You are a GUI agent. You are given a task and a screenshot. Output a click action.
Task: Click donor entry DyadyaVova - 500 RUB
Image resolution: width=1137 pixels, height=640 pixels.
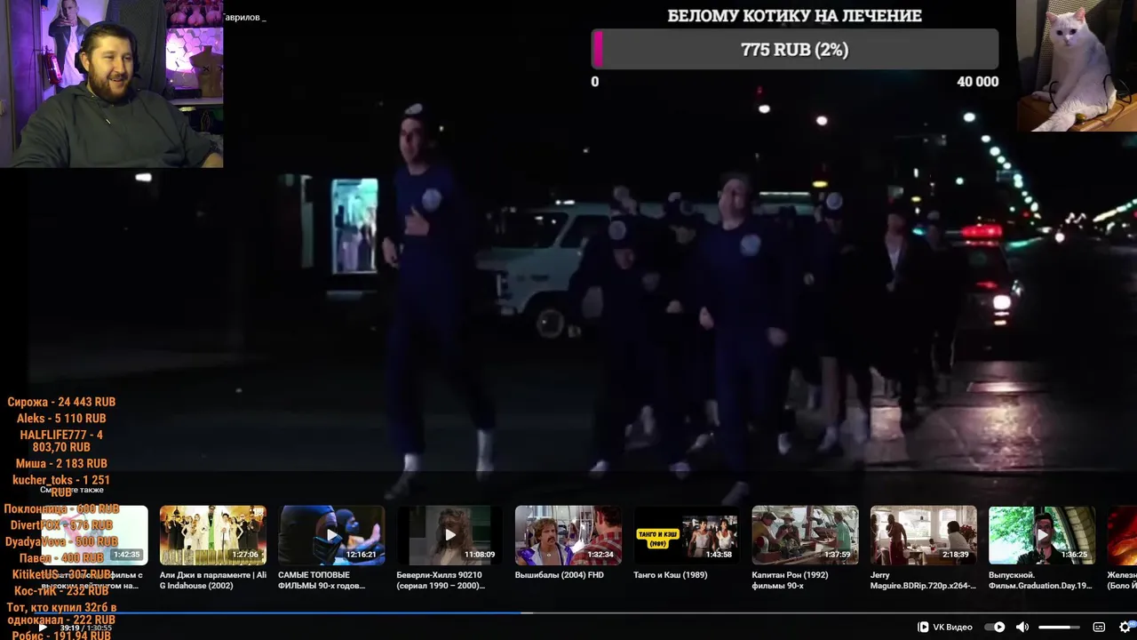[x=61, y=541]
